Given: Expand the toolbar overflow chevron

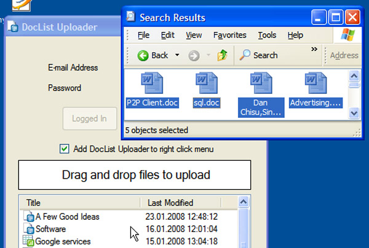Looking at the screenshot, I should 314,49.
